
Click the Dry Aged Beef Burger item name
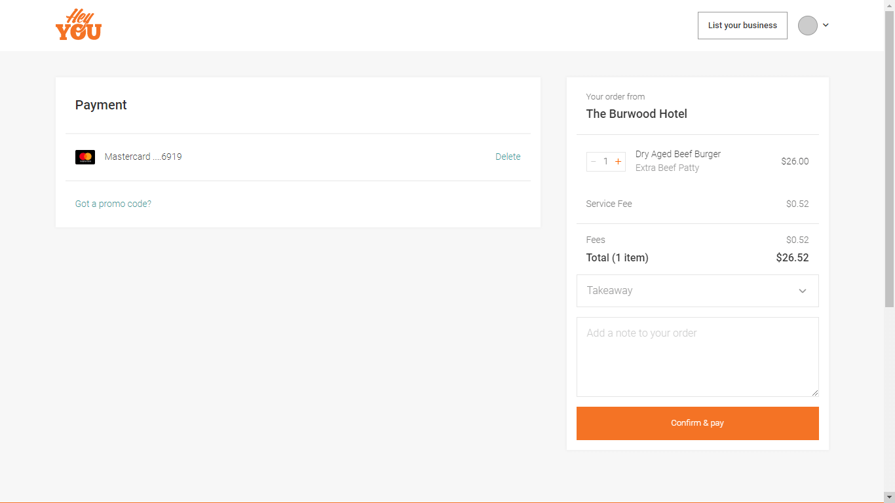(x=677, y=153)
